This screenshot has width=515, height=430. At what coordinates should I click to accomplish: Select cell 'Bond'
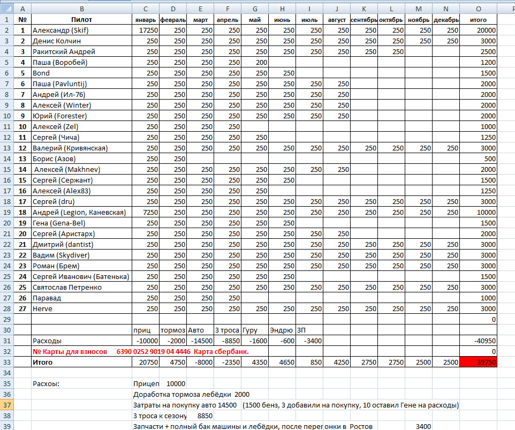[x=81, y=73]
